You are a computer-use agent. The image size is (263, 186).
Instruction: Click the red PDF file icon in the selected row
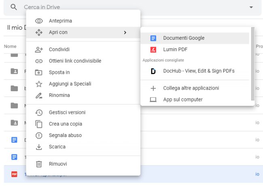pos(14,174)
